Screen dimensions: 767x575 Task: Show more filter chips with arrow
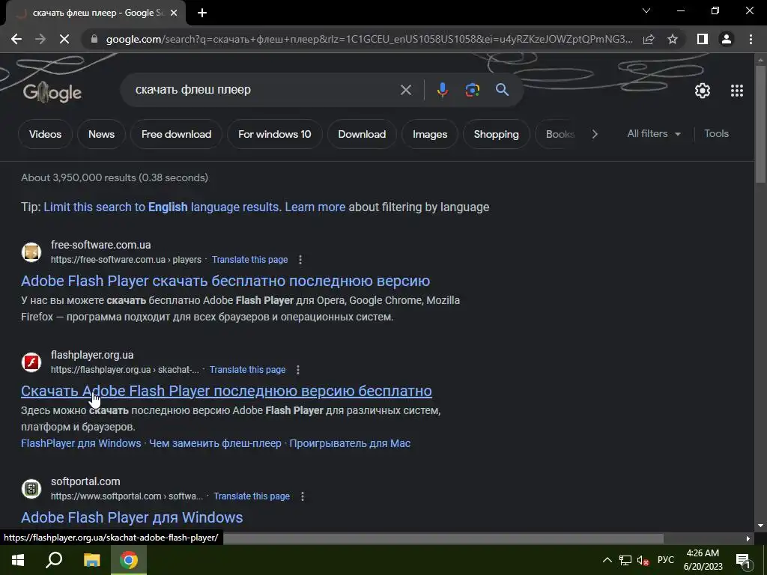[594, 134]
